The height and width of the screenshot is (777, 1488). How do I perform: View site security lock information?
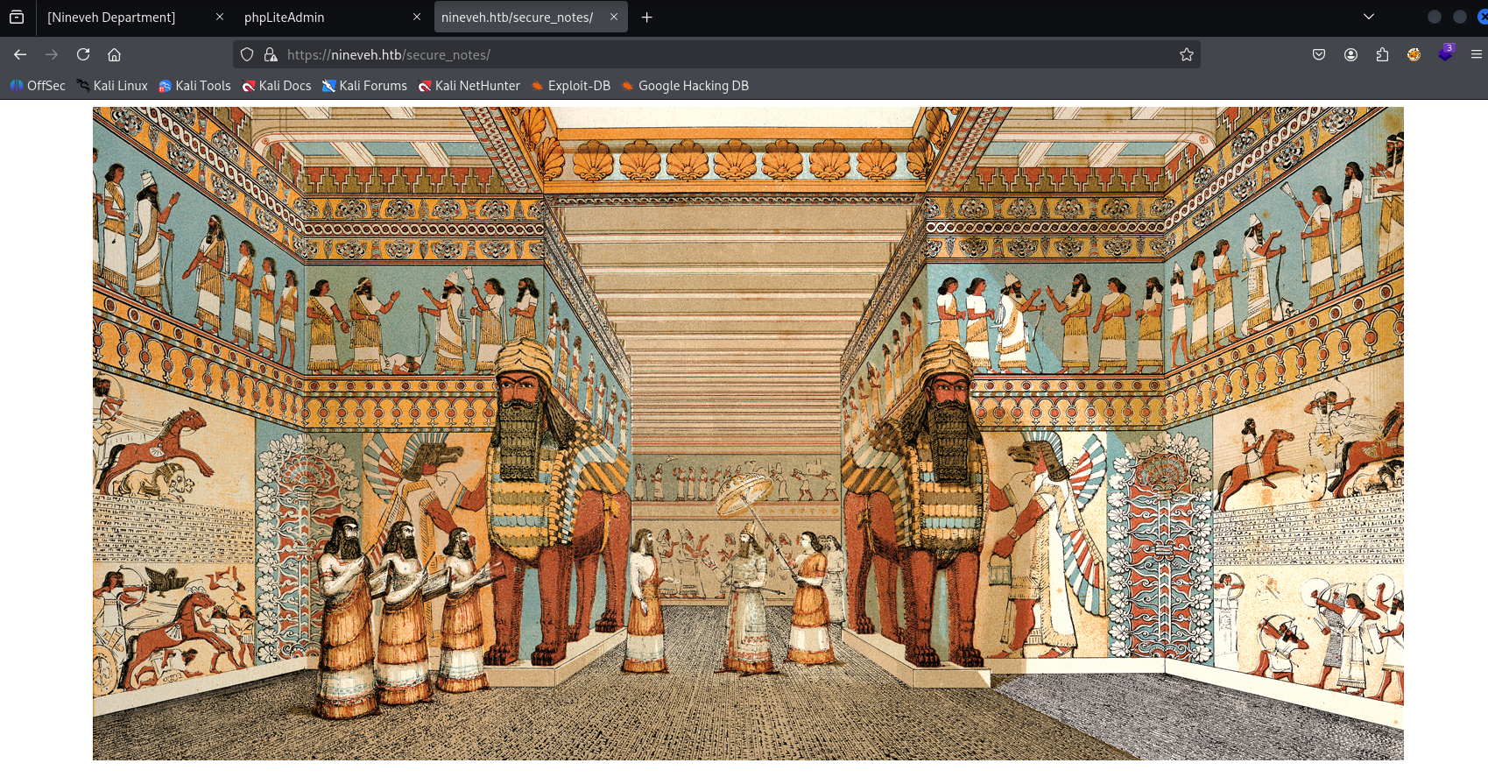coord(271,54)
